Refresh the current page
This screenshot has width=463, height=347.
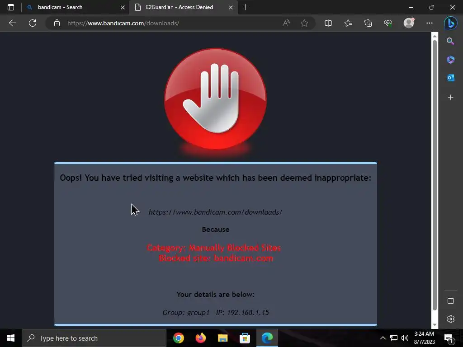coord(33,23)
